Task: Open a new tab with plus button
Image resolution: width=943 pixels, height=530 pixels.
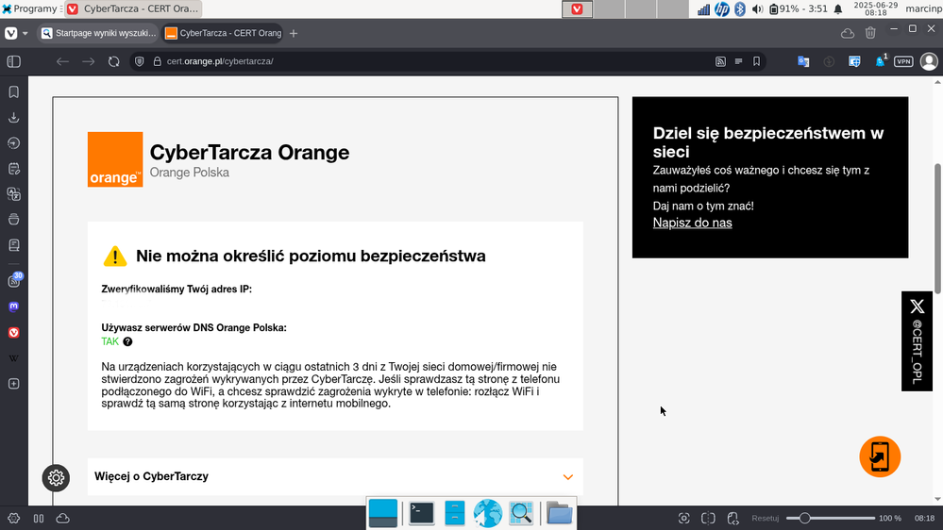Action: click(x=294, y=33)
